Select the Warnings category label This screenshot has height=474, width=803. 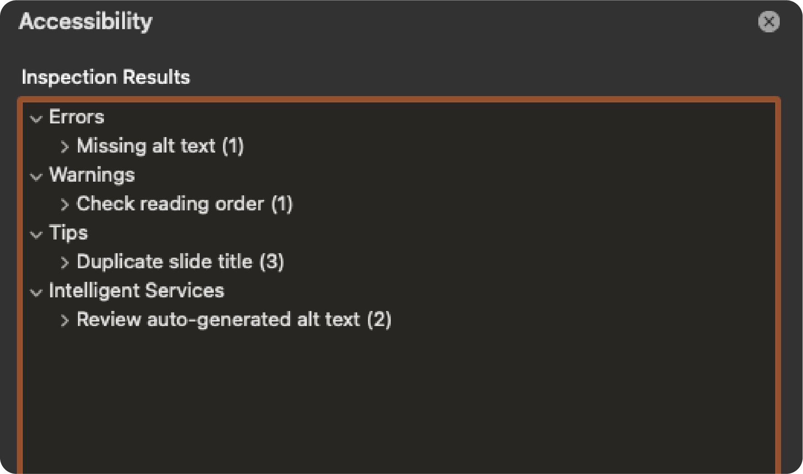coord(92,175)
